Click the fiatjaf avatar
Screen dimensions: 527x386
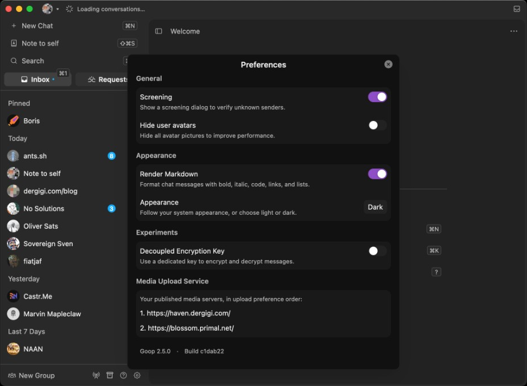click(14, 261)
